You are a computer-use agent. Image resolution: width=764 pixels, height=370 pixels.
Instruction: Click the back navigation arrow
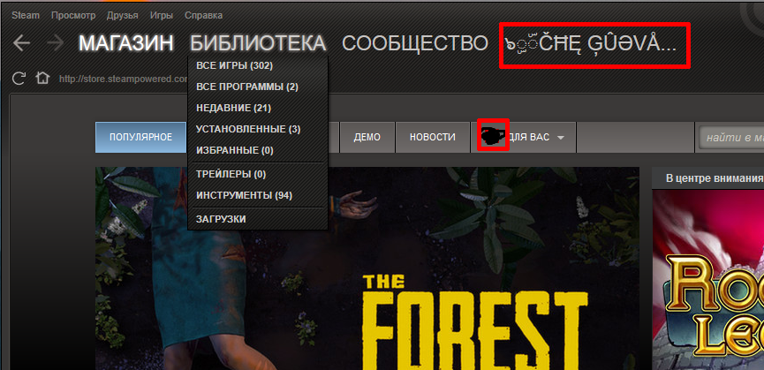click(x=21, y=43)
